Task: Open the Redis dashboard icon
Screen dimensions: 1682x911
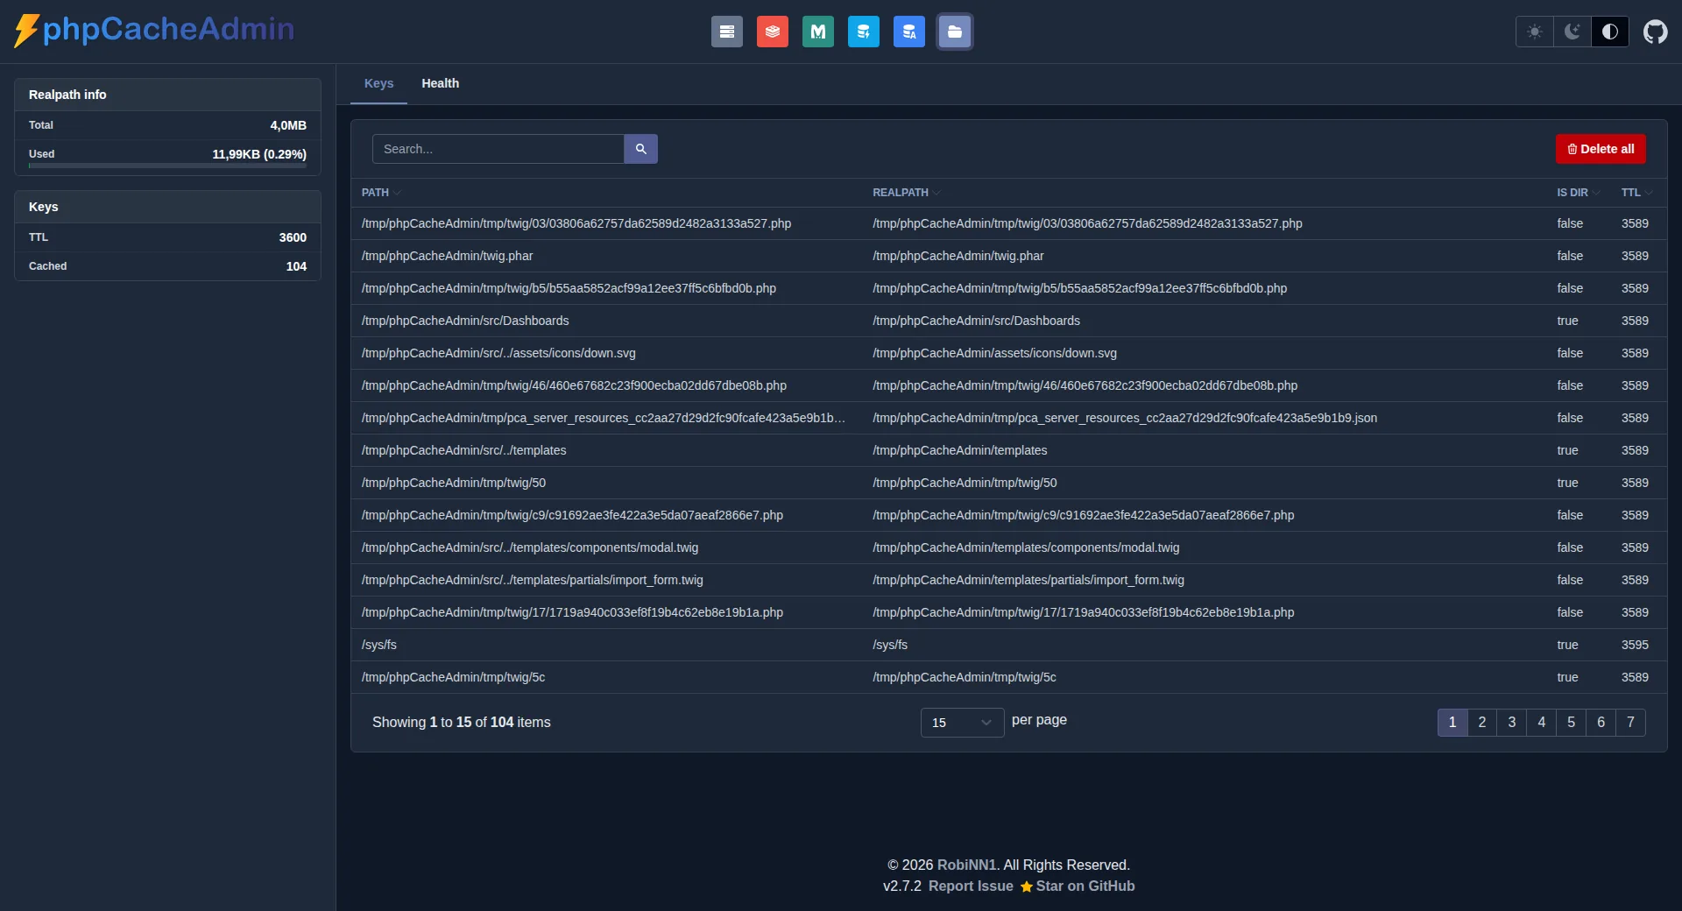Action: [x=772, y=32]
